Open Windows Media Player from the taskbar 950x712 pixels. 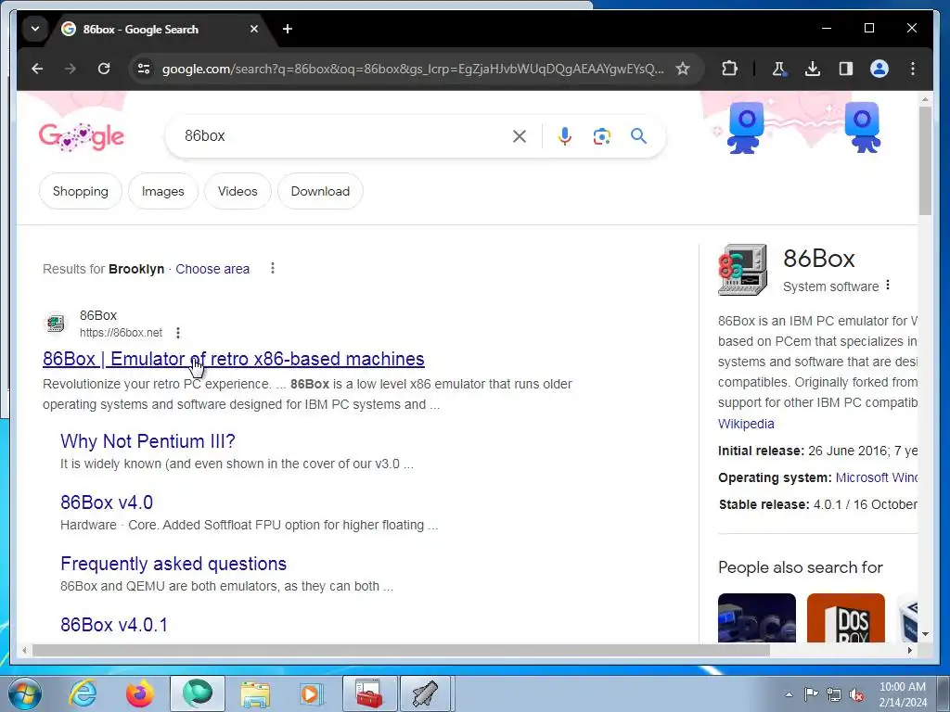[312, 693]
